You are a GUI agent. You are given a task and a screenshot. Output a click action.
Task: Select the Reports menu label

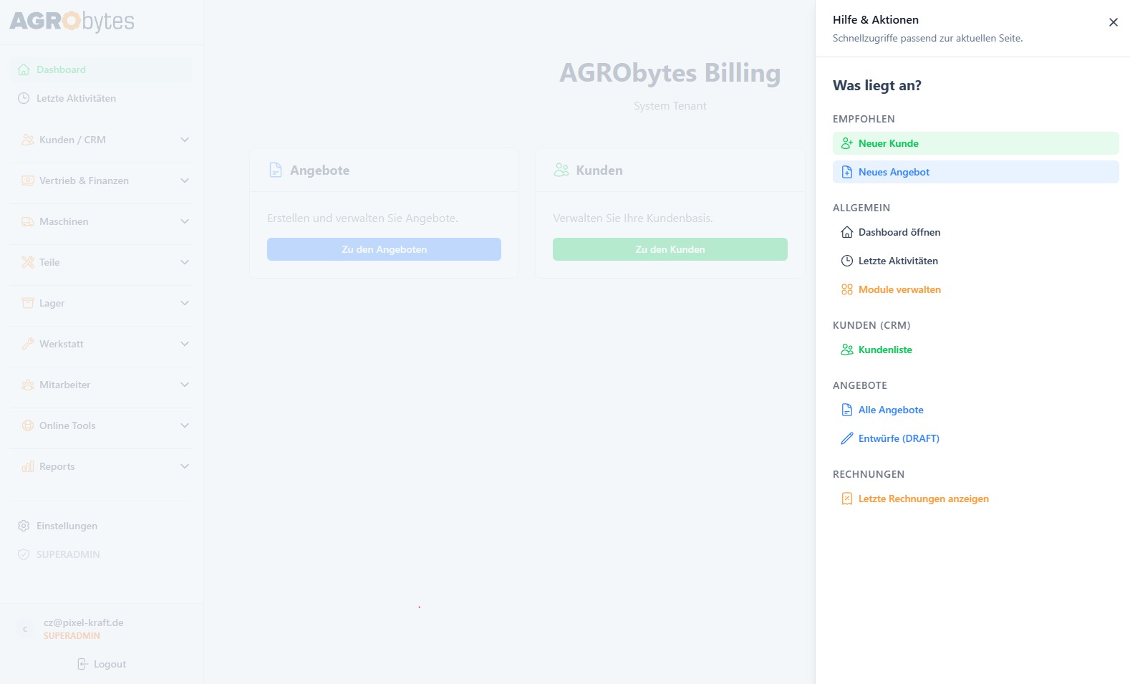pyautogui.click(x=57, y=466)
